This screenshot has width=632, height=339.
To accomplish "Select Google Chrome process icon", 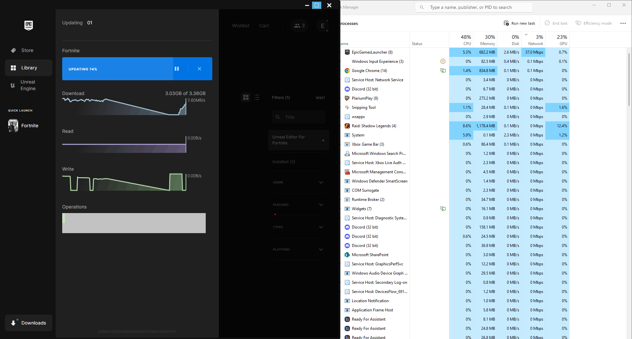I will click(347, 71).
